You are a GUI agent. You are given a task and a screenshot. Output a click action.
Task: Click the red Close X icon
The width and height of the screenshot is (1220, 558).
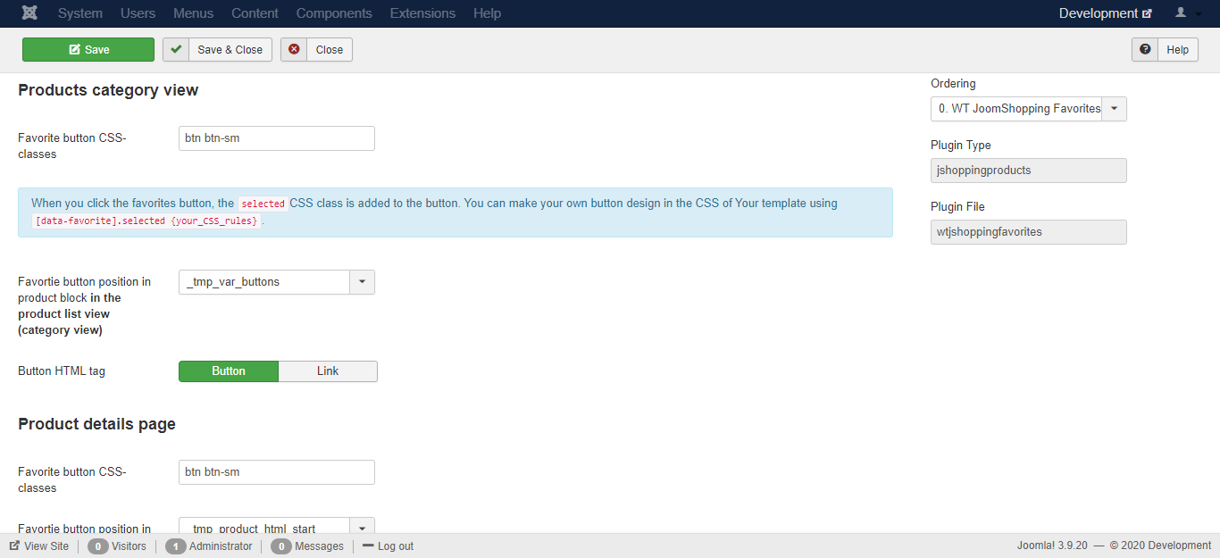[294, 50]
